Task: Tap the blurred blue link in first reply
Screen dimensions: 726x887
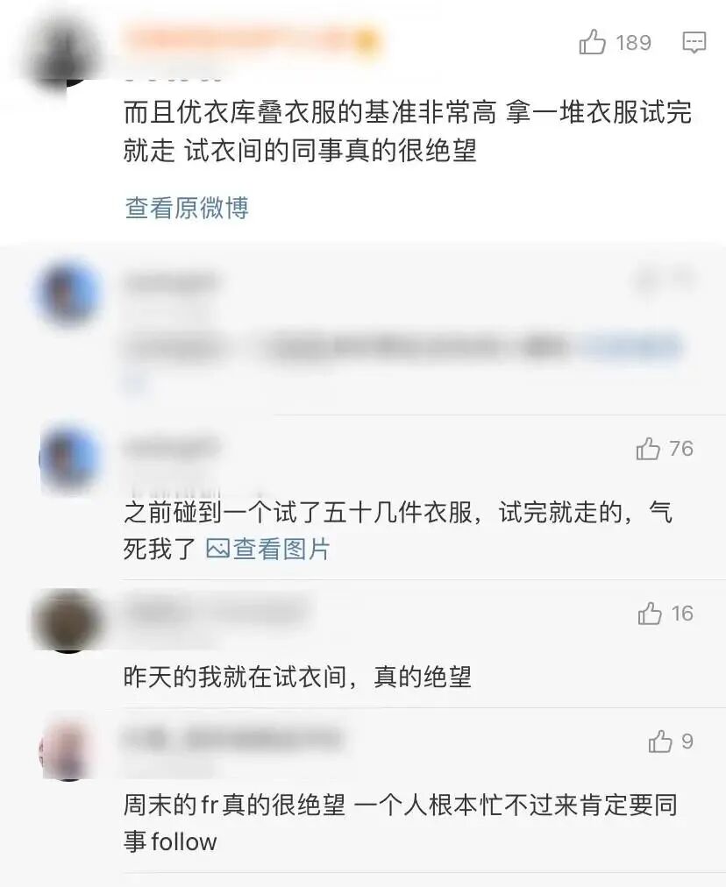Action: pyautogui.click(x=631, y=346)
